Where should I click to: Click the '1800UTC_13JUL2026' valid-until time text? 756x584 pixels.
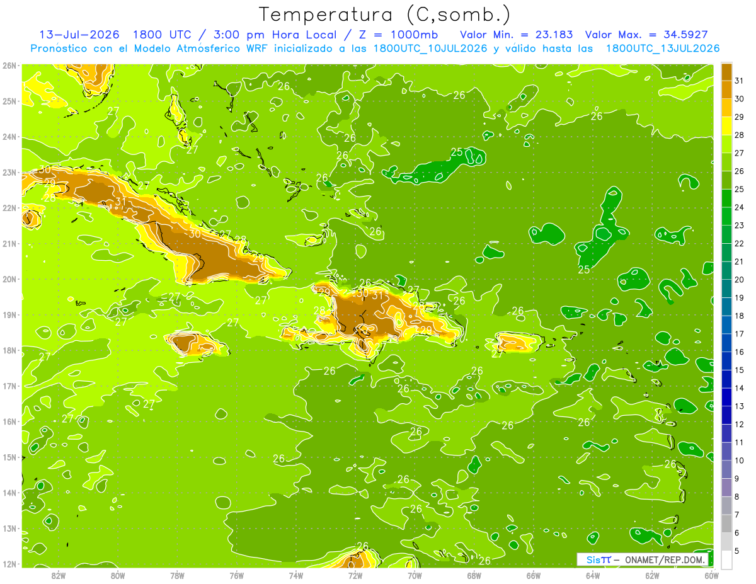pos(662,49)
